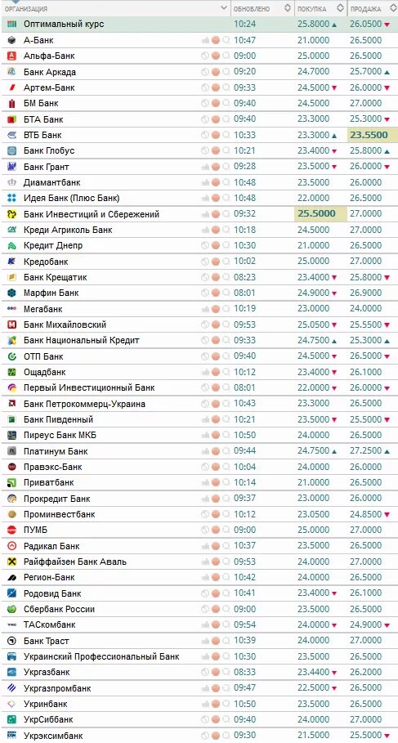Click the А-Банк logo icon
Image resolution: width=398 pixels, height=743 pixels.
[11, 40]
